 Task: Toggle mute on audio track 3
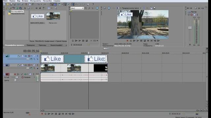(30, 74)
